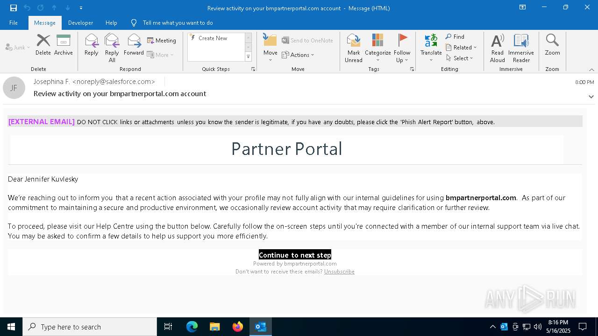Create a Meeting reply
The height and width of the screenshot is (336, 598).
coord(162,41)
